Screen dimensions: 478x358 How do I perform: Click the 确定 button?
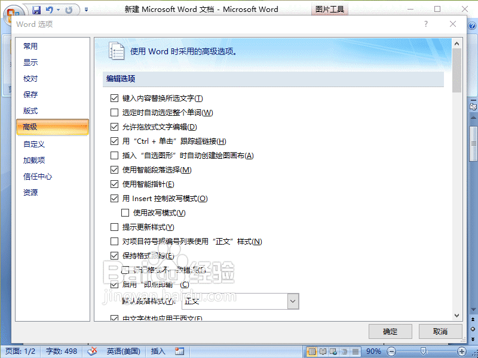click(x=390, y=332)
